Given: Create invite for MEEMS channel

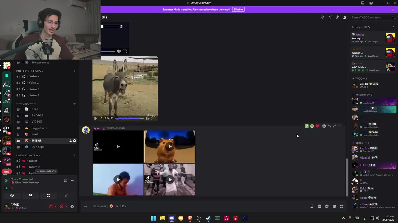Looking at the screenshot, I should [71, 141].
